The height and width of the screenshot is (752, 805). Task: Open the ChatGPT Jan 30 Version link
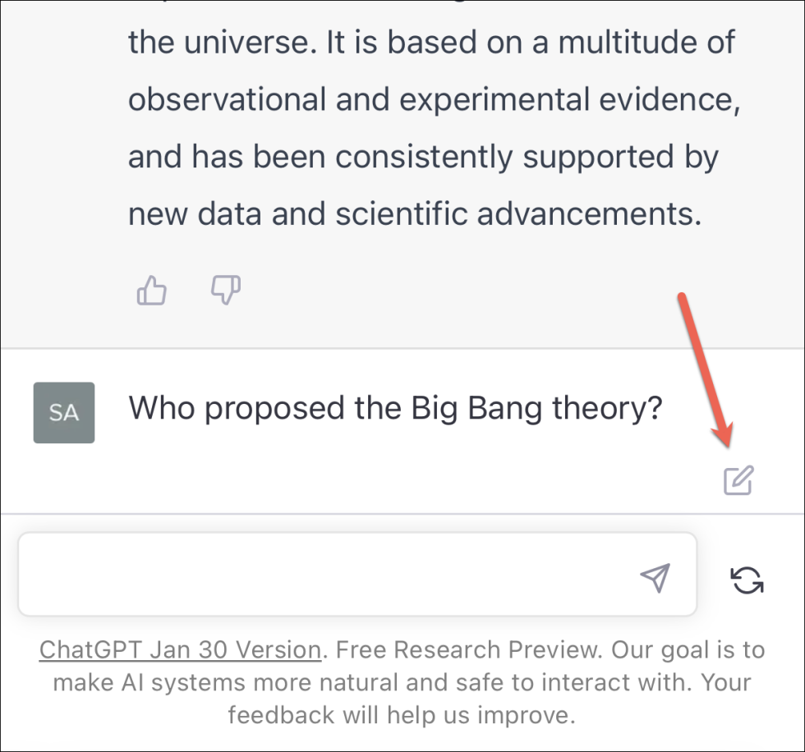coord(180,650)
